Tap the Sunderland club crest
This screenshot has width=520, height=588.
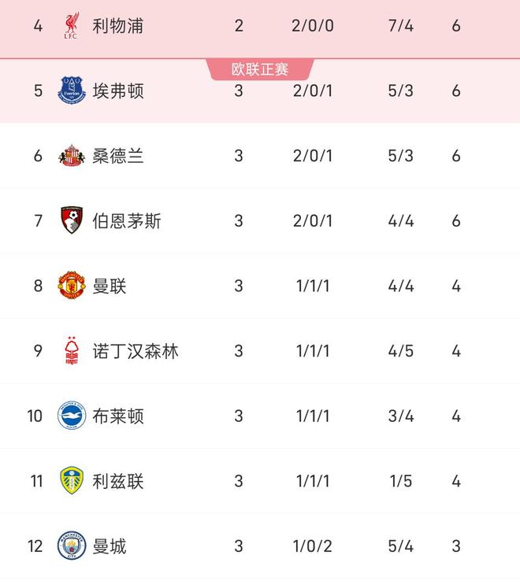coord(72,155)
